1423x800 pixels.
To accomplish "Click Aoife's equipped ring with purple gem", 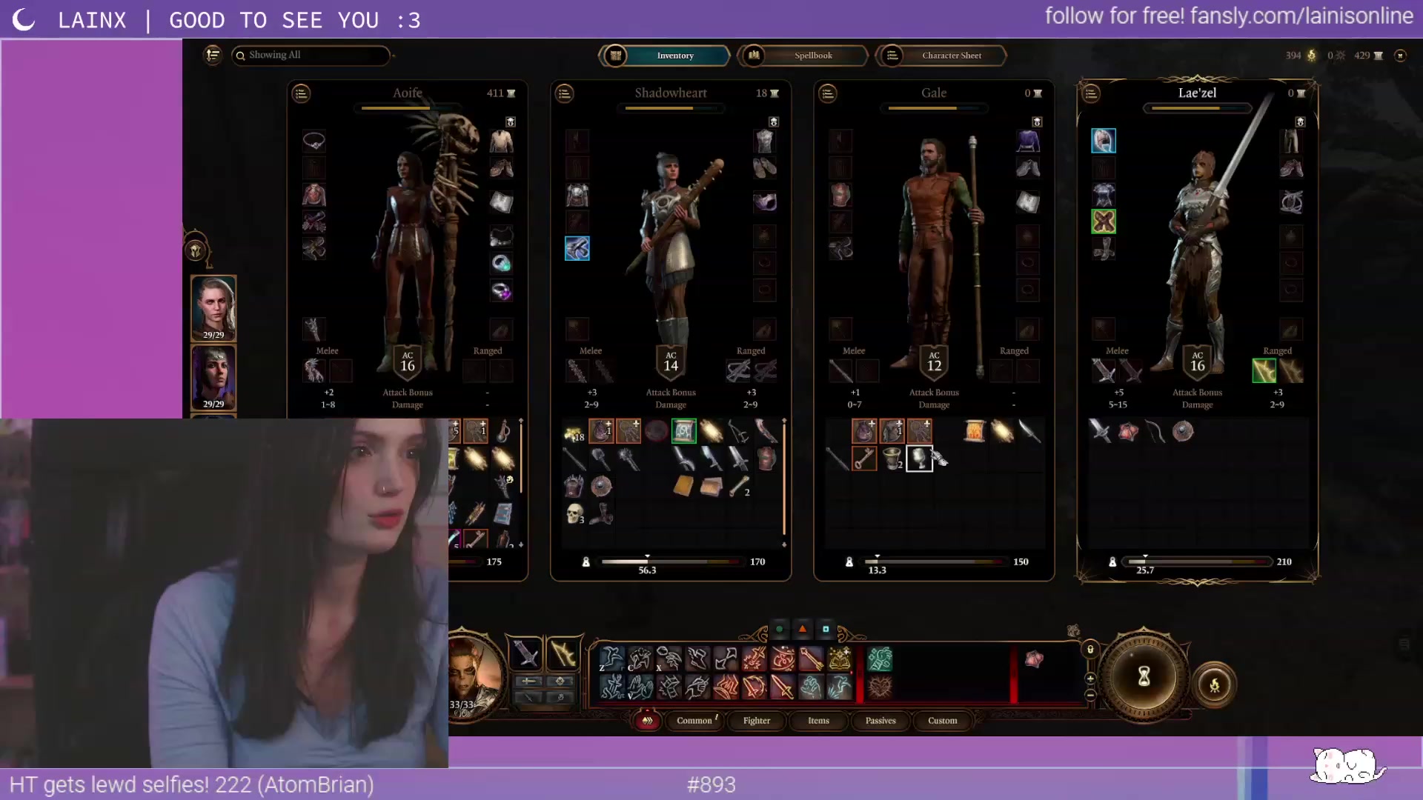I will (502, 290).
